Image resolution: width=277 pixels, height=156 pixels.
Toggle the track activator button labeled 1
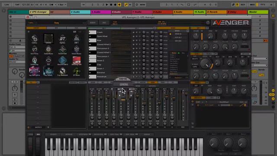pyautogui.click(x=15, y=94)
